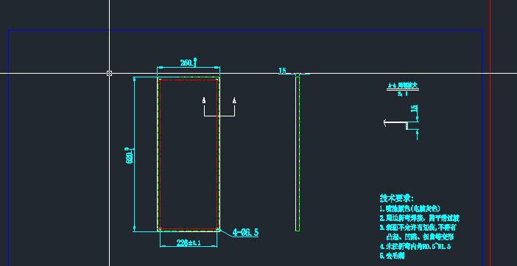Viewport: 517px width, 266px height.
Task: Select technical requirement line 1 text
Action: click(409, 209)
